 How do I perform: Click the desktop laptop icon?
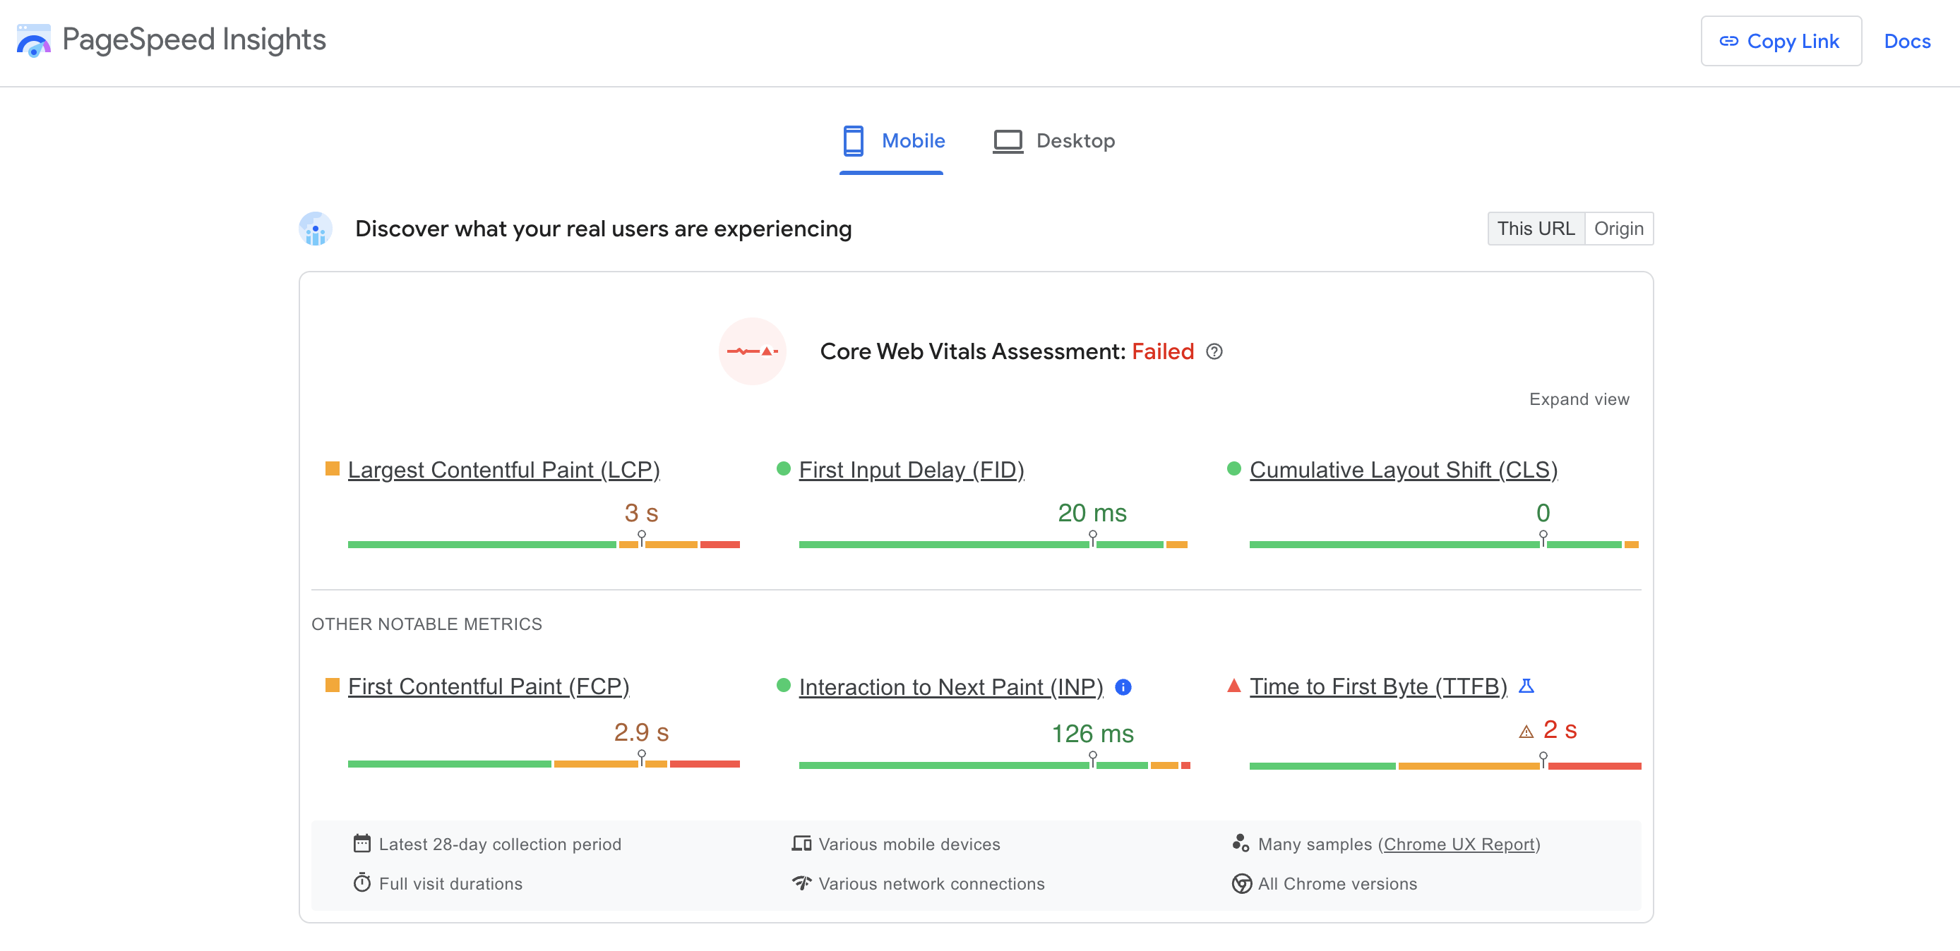tap(1008, 141)
